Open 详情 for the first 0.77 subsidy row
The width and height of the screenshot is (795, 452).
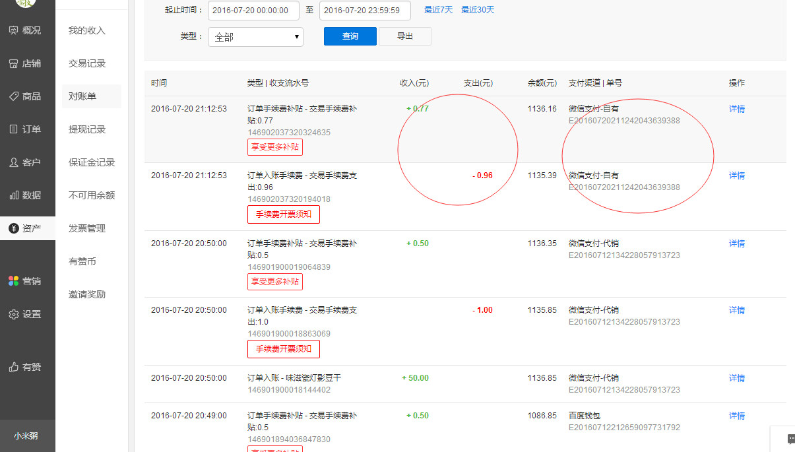pos(737,109)
